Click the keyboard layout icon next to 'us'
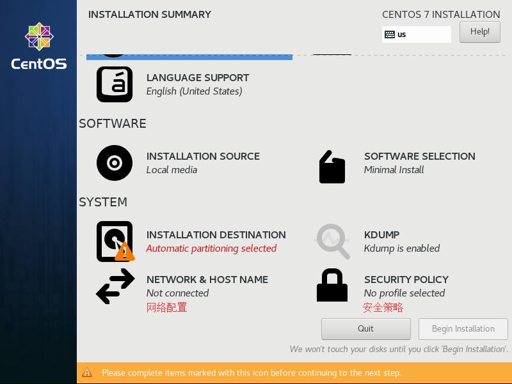The image size is (512, 384). pyautogui.click(x=390, y=35)
